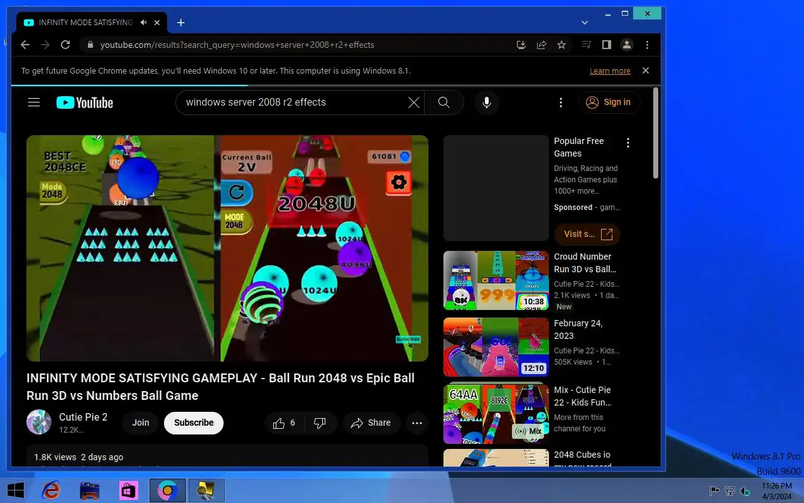Screen dimensions: 804x503
Task: Open the volume icon in system tray
Action: 745,491
